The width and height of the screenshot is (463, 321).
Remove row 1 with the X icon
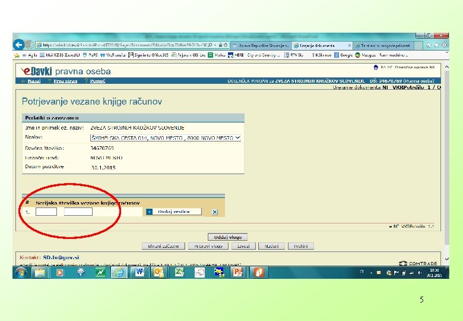215,212
